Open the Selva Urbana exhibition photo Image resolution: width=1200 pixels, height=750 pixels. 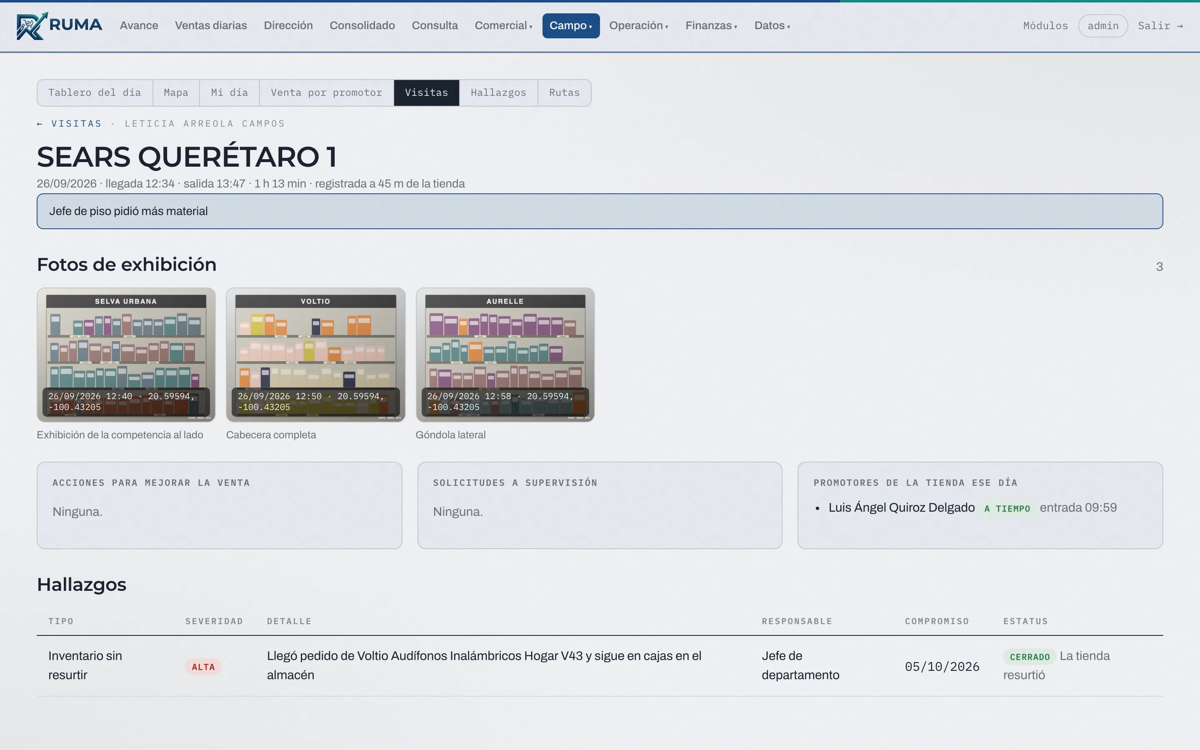coord(126,355)
